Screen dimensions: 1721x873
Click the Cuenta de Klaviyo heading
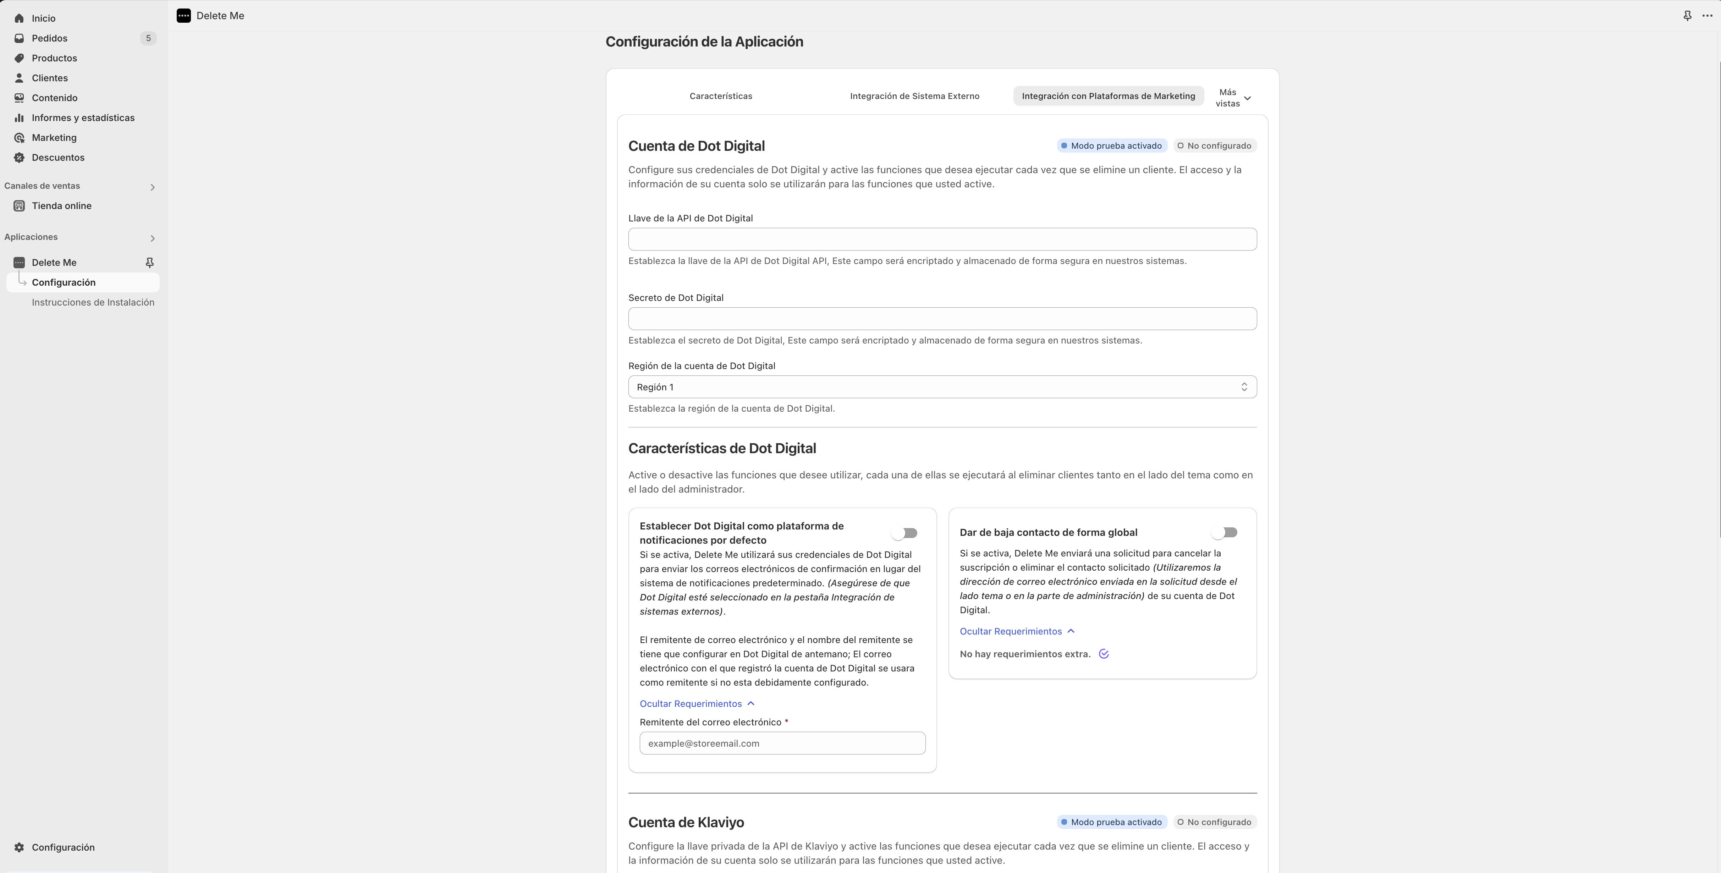[x=686, y=822]
